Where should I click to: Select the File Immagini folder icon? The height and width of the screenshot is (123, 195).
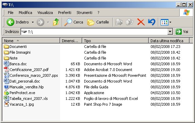(6, 52)
